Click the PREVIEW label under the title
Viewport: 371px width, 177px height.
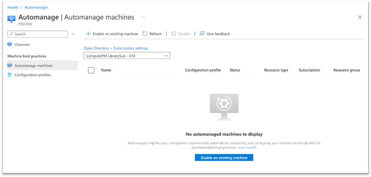point(25,24)
